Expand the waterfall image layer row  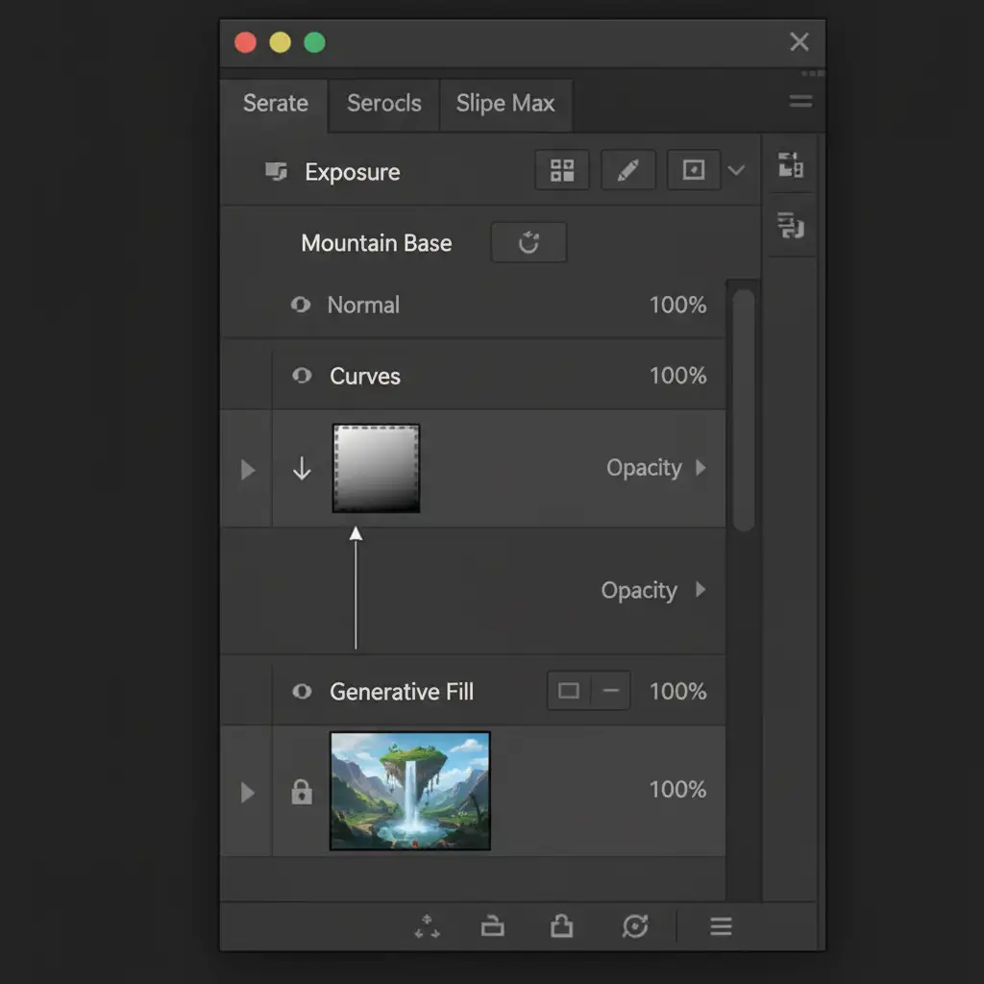(248, 792)
